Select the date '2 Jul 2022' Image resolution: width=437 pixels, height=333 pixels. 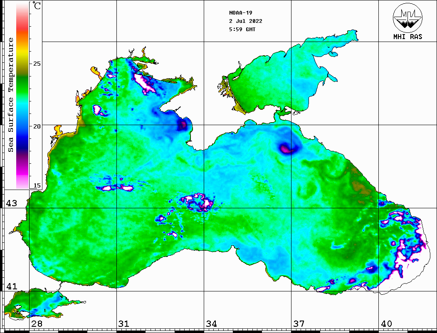click(x=246, y=21)
